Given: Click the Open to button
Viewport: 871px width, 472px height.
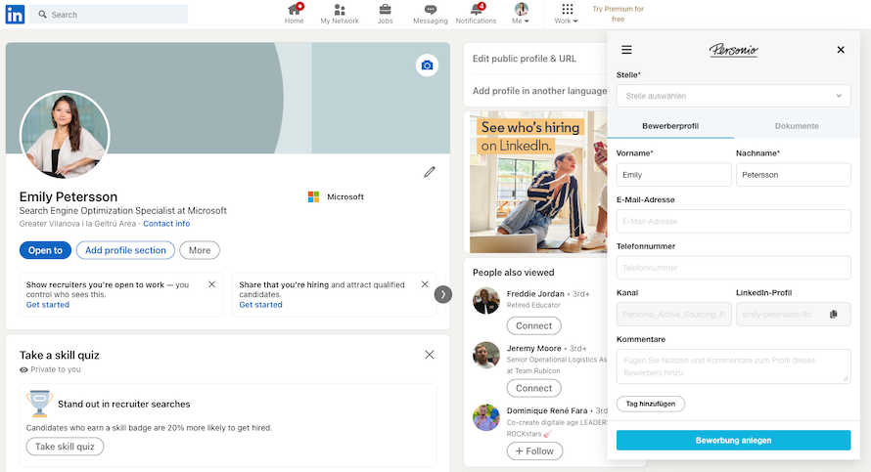Looking at the screenshot, I should [45, 250].
